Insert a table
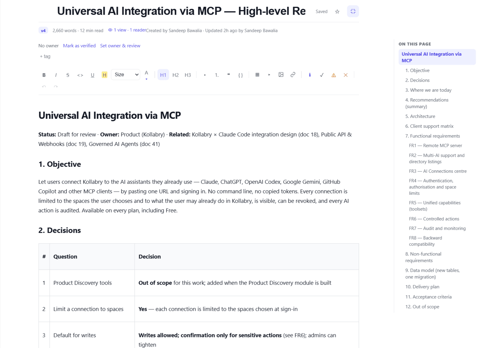This screenshot has height=348, width=477. 257,75
